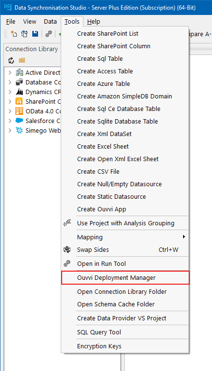212x371 pixels.
Task: Choose Create Sqlite Database Table
Action: (125, 122)
